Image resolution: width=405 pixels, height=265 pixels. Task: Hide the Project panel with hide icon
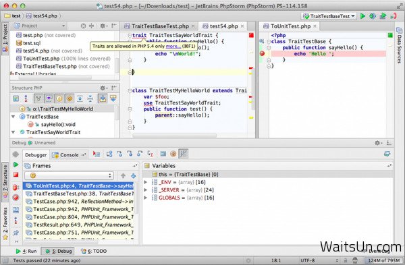pyautogui.click(x=114, y=26)
